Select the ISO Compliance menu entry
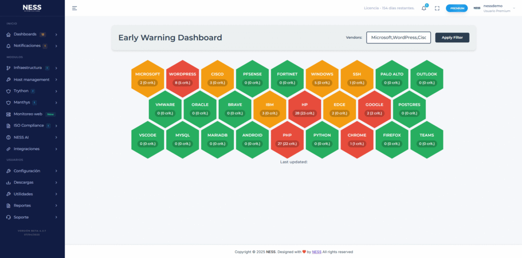This screenshot has width=522, height=258. 29,125
